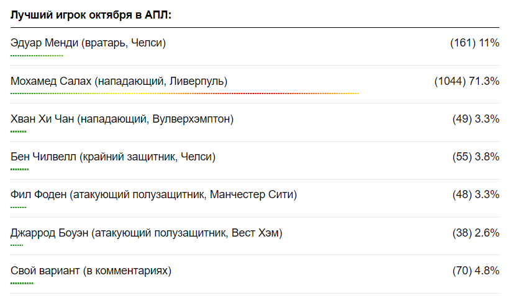This screenshot has height=296, width=508.
Task: Click the short bar under Бен Чилвелл
Action: (20, 169)
